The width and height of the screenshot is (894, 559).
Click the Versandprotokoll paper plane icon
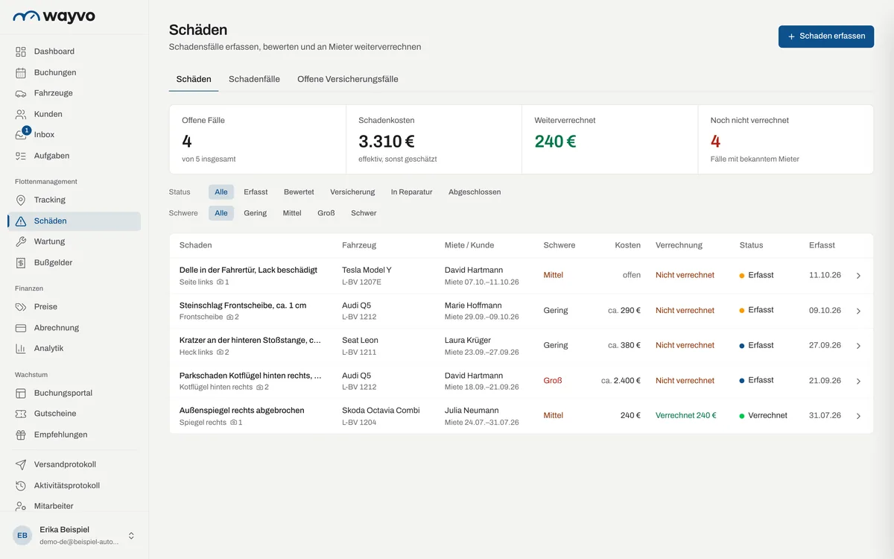point(21,464)
